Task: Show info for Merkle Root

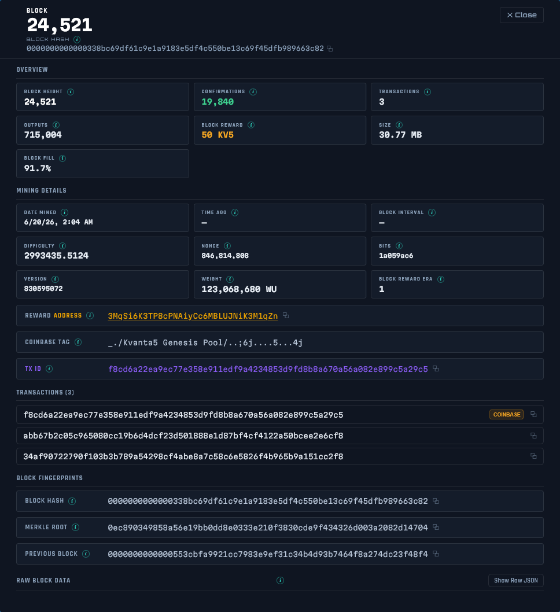Action: click(75, 528)
